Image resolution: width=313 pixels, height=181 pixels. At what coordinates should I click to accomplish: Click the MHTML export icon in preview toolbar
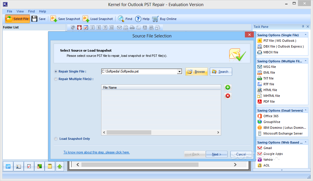158,28
